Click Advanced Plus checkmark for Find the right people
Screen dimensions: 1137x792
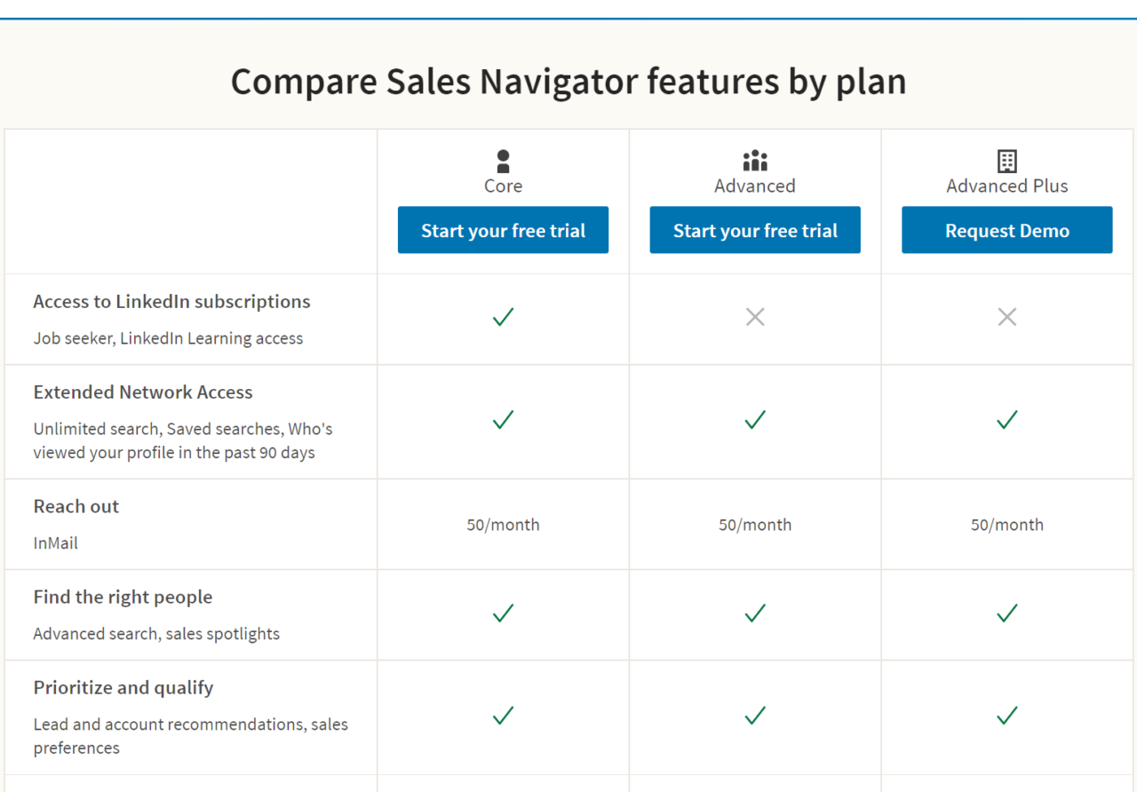coord(1006,613)
